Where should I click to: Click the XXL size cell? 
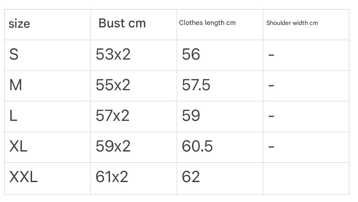[x=23, y=177]
